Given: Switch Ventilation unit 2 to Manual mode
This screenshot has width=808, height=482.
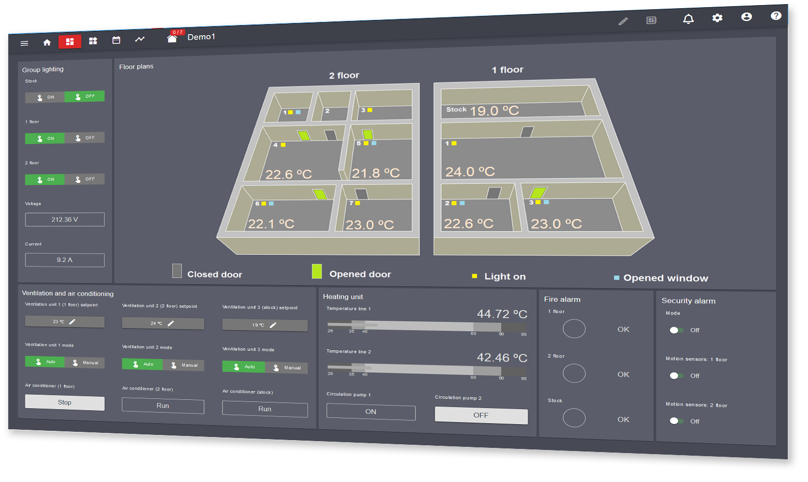Looking at the screenshot, I should [184, 365].
